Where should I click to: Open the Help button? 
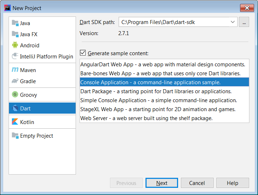tap(233, 183)
